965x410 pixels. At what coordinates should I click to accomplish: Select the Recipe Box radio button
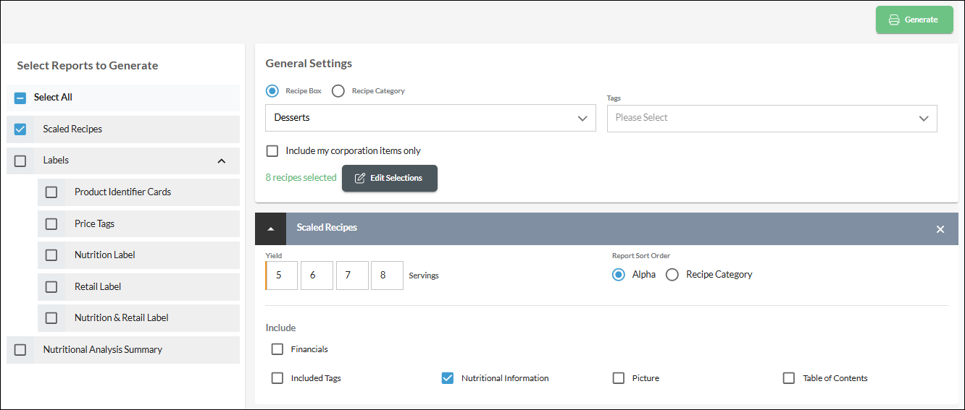(x=272, y=91)
